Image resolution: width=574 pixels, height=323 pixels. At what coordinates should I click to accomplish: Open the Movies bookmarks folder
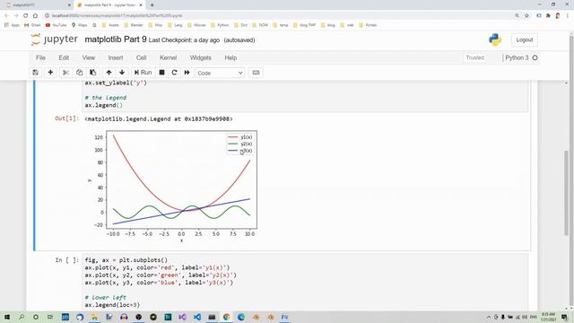tap(196, 25)
